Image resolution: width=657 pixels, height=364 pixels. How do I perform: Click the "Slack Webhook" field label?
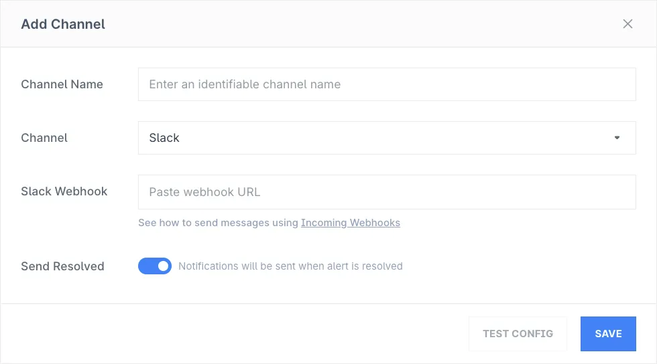64,191
